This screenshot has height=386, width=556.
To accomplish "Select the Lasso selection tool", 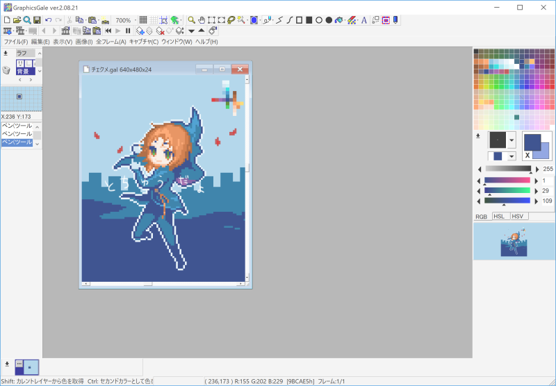I will click(231, 20).
